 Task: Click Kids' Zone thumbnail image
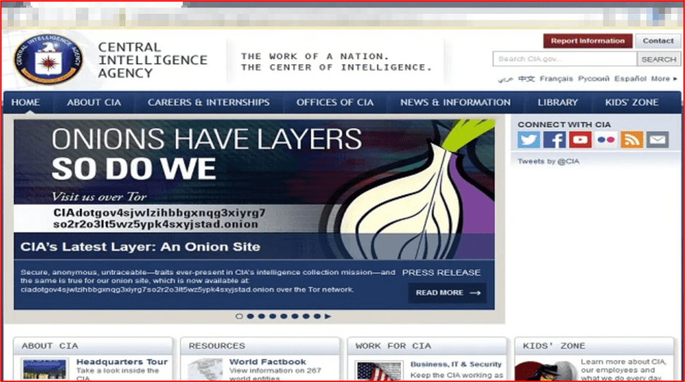[x=546, y=371]
